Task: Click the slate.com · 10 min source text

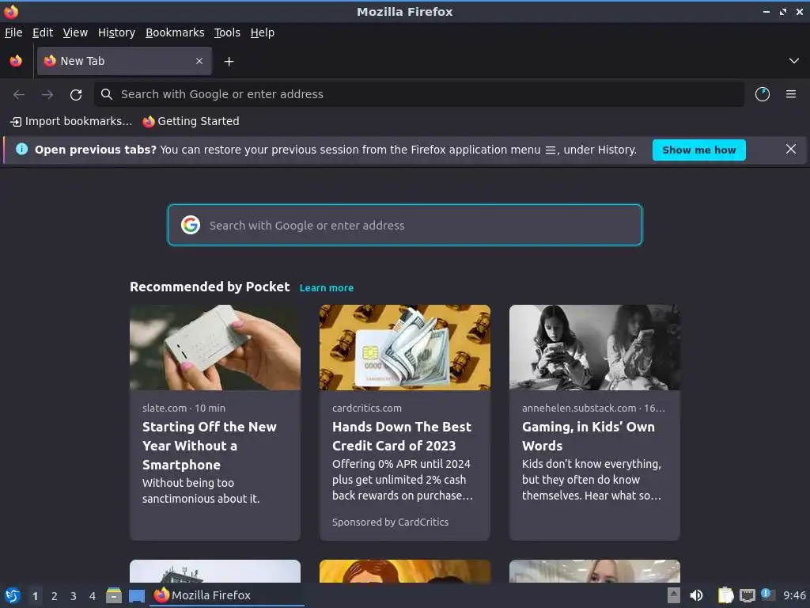Action: [x=184, y=408]
